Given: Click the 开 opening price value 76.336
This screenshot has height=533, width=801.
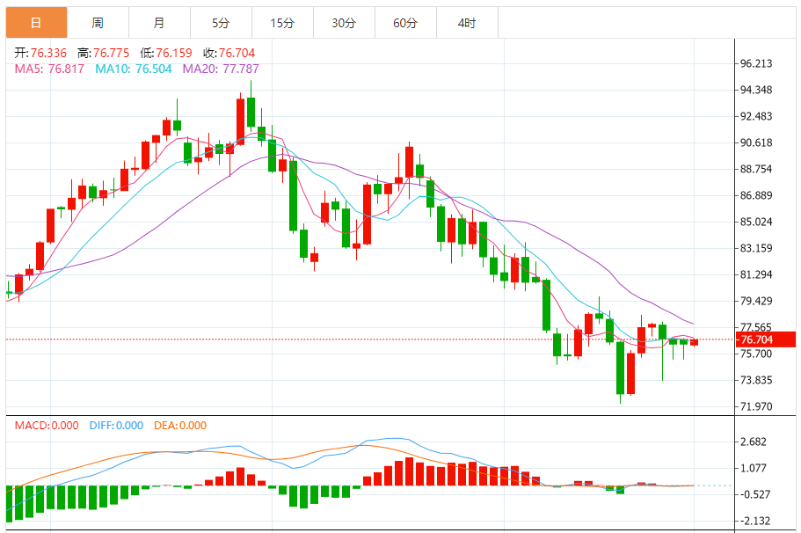Looking at the screenshot, I should point(49,54).
